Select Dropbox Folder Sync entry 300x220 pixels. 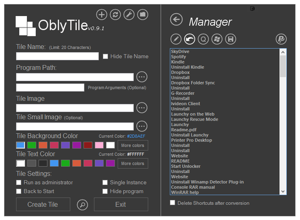click(193, 83)
